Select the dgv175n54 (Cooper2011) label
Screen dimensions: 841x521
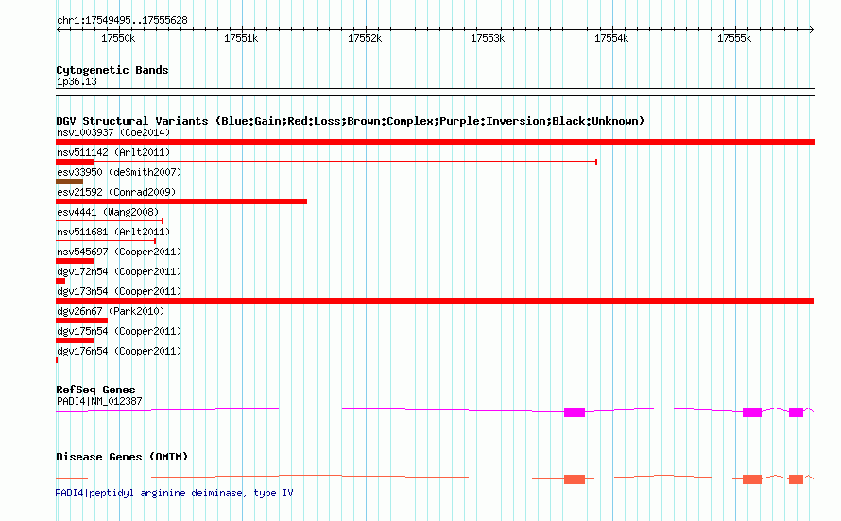[119, 331]
